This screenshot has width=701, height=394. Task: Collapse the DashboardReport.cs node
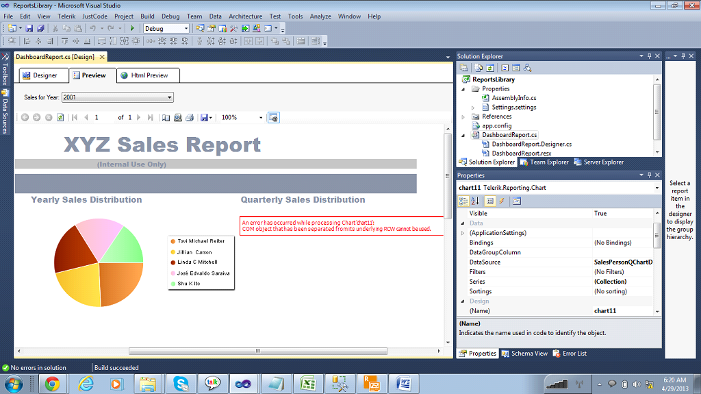tap(463, 135)
